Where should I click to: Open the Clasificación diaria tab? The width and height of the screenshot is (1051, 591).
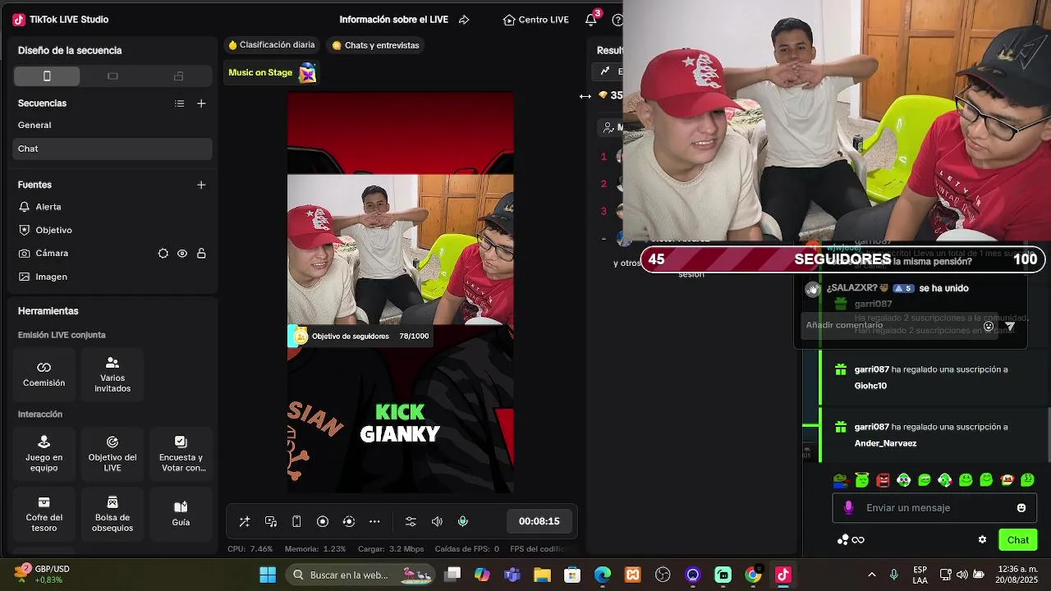click(272, 45)
